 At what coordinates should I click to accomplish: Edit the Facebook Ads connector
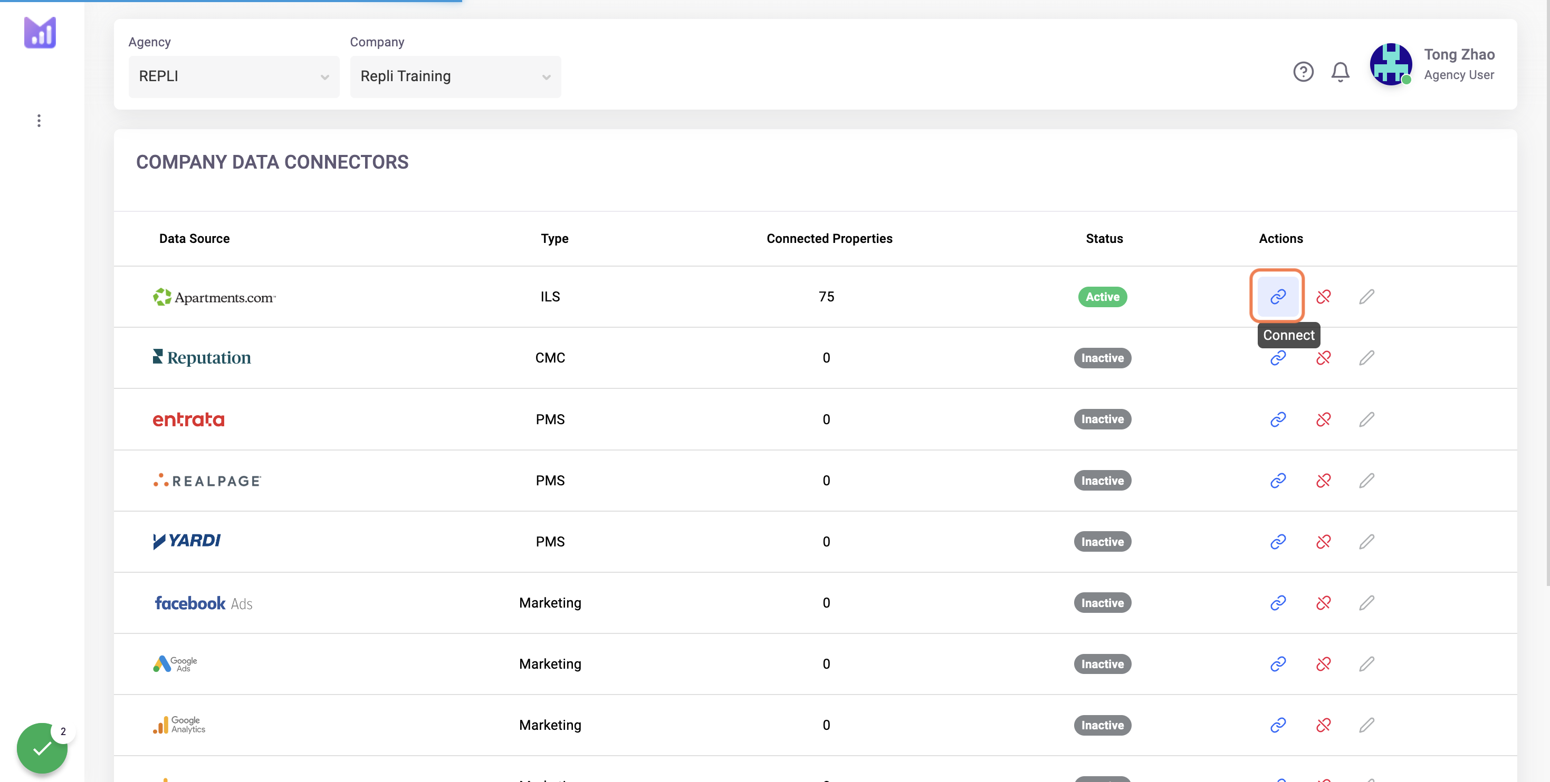pyautogui.click(x=1366, y=603)
